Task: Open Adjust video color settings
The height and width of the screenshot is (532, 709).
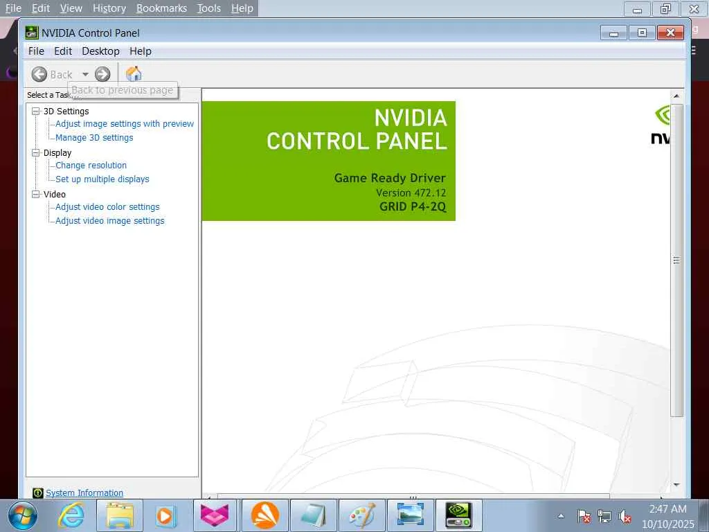Action: pos(107,206)
